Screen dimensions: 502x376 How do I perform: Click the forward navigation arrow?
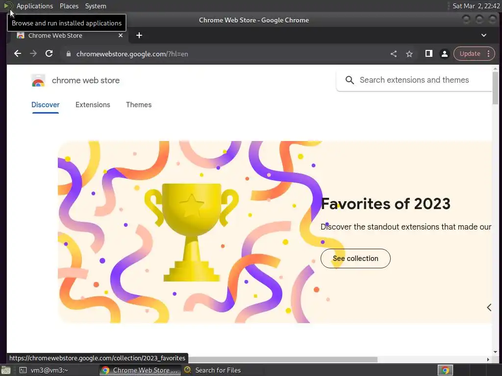[33, 54]
